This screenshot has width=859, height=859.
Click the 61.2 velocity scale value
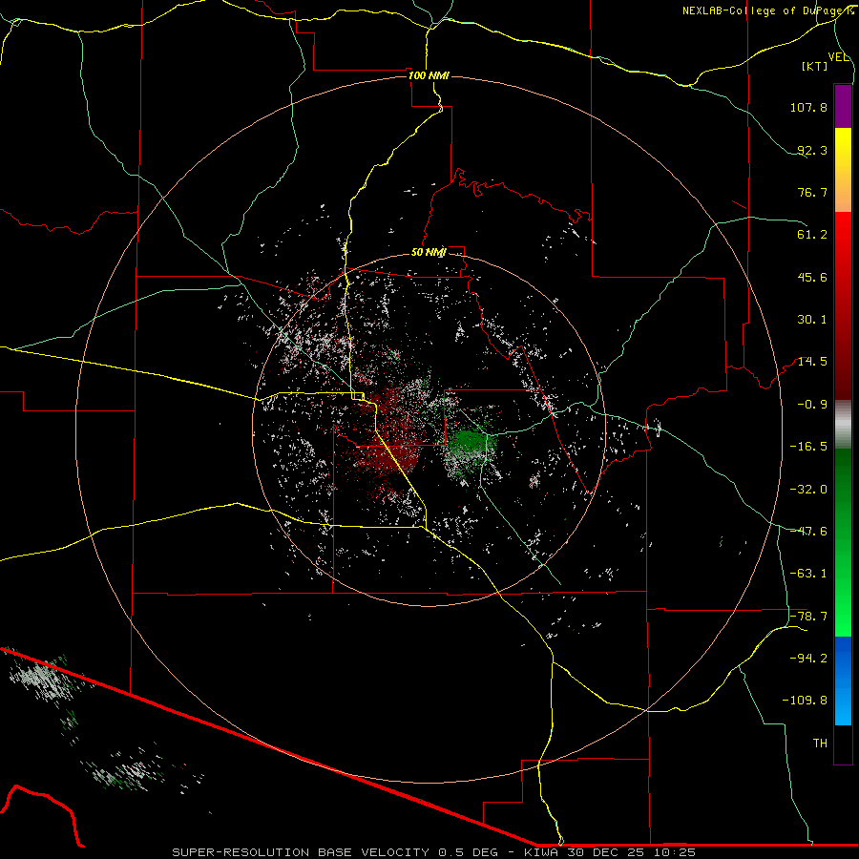812,235
